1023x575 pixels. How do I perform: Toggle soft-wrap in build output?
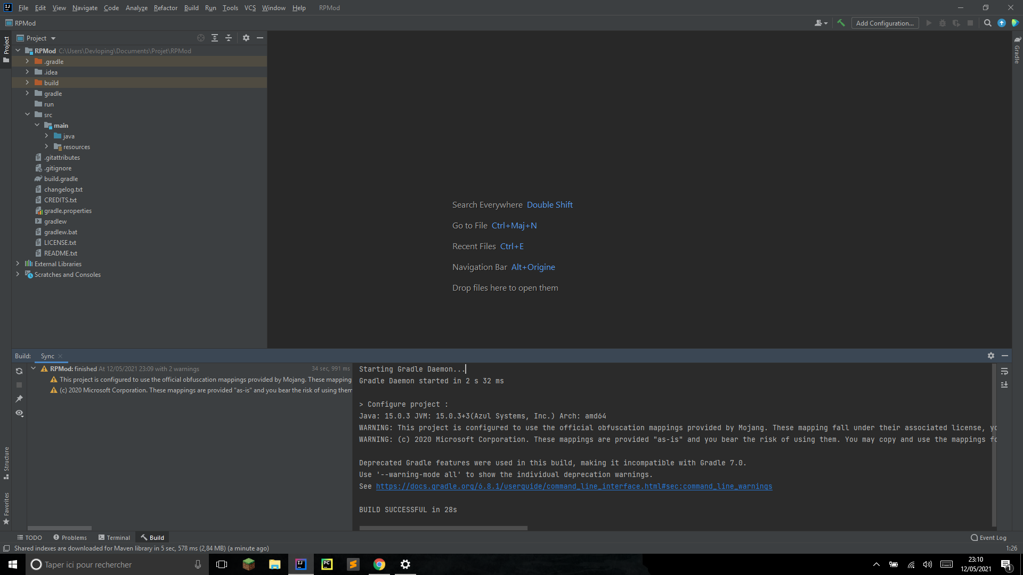point(1004,371)
